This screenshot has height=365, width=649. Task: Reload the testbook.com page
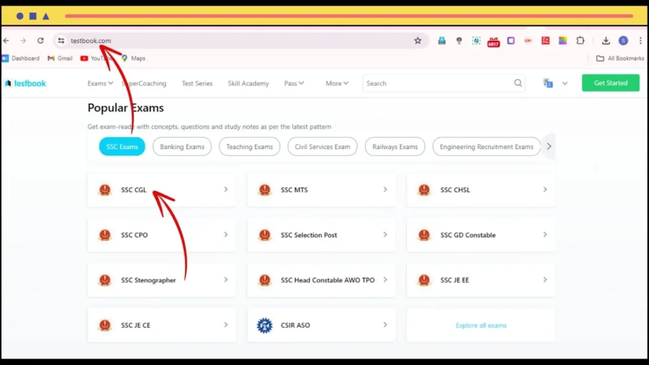41,41
